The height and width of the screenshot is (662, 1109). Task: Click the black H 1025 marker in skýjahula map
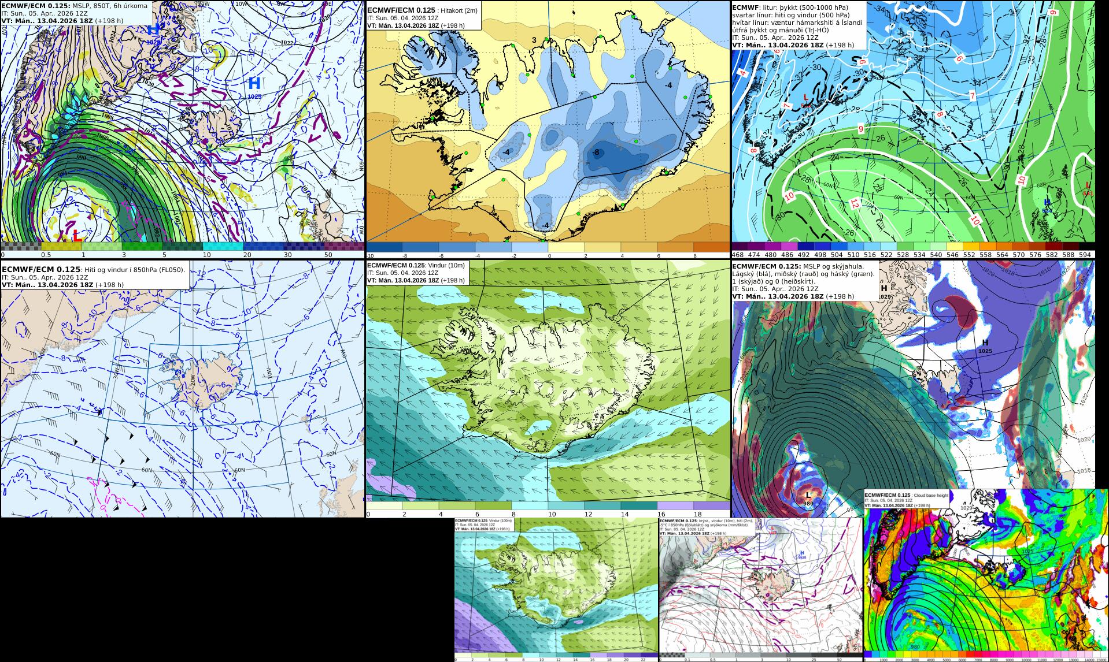985,346
